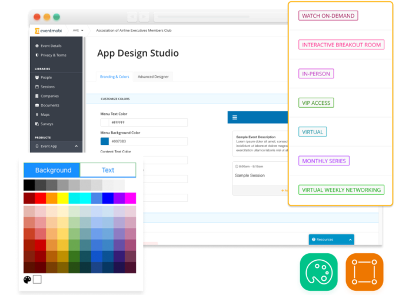Click the browser forward arrow

[x=144, y=17]
